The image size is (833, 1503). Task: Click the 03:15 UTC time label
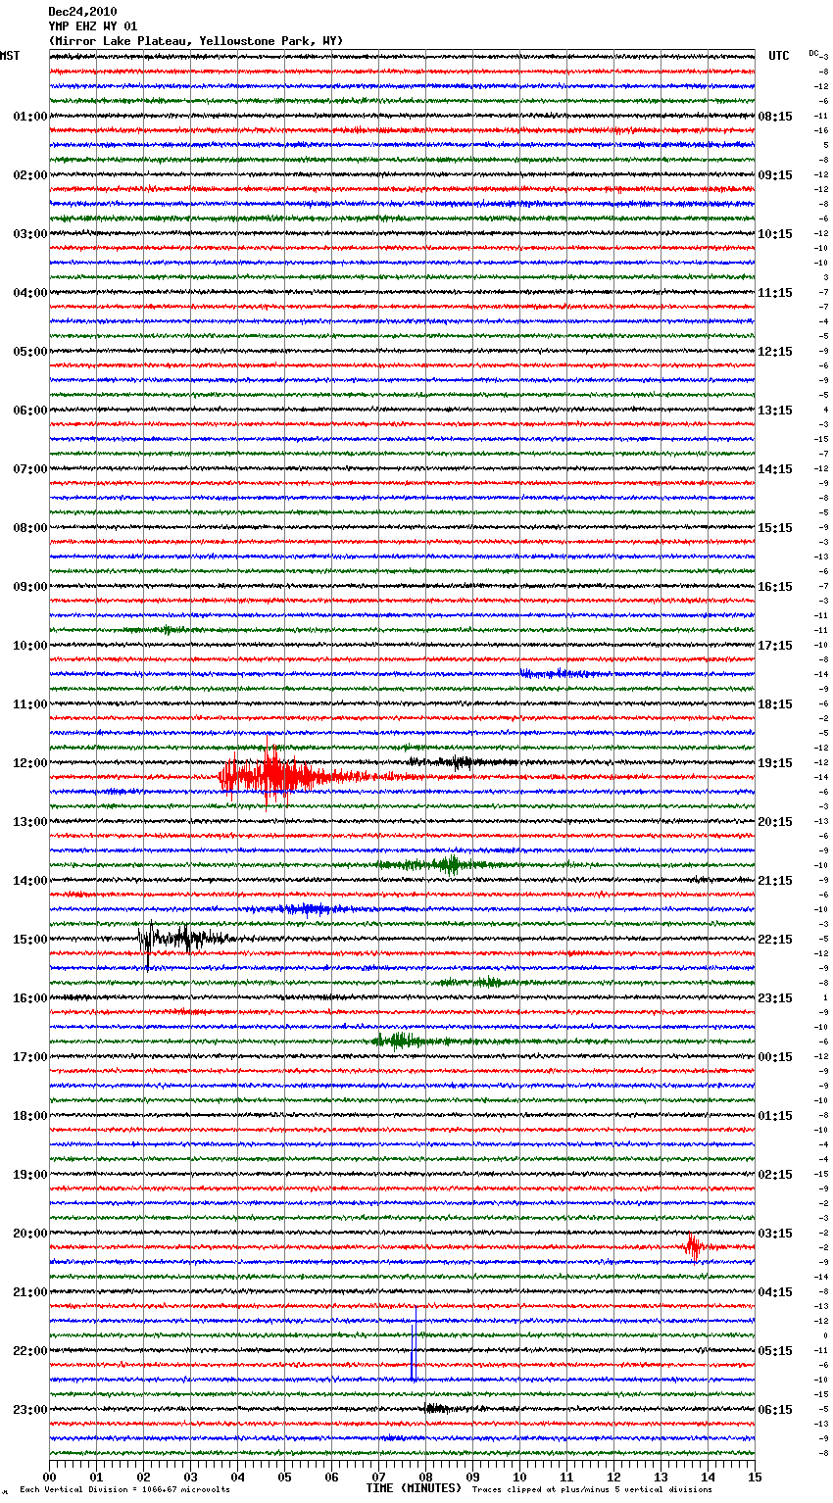[x=775, y=1234]
